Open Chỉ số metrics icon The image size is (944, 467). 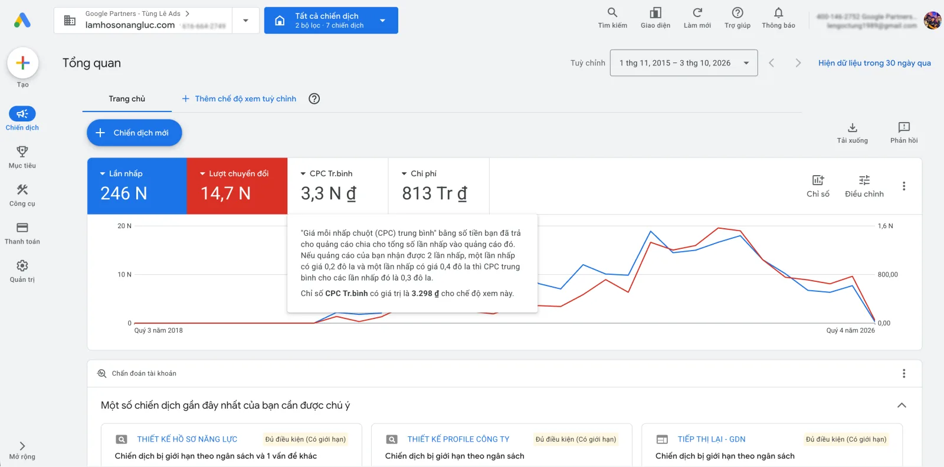tap(818, 180)
